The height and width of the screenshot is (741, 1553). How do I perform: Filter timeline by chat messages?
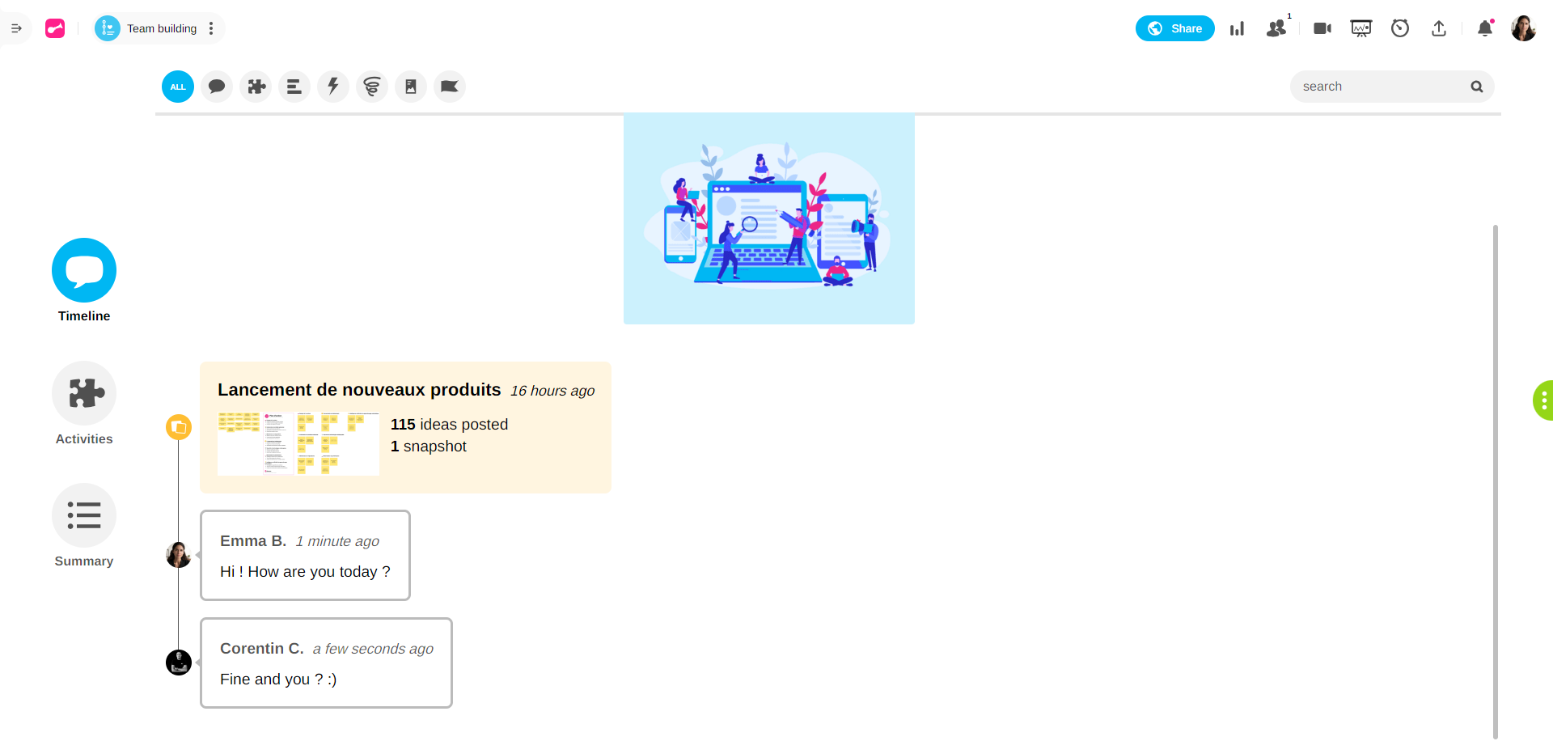(x=217, y=87)
